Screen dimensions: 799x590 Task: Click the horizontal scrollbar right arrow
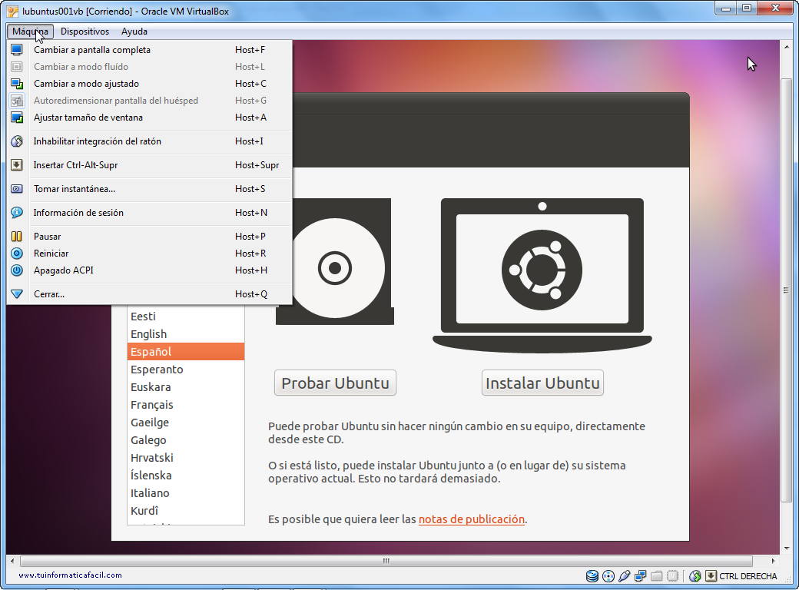coord(773,561)
